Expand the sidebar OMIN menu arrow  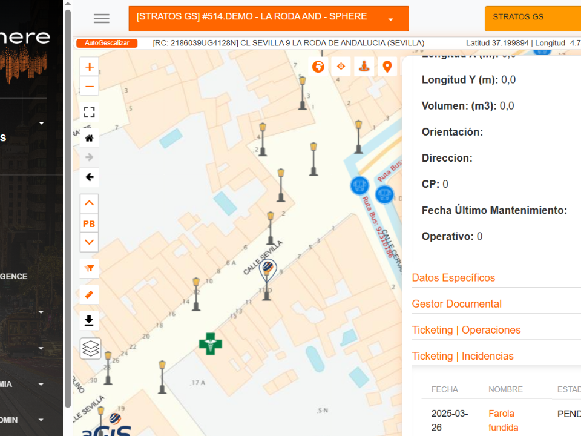41,420
